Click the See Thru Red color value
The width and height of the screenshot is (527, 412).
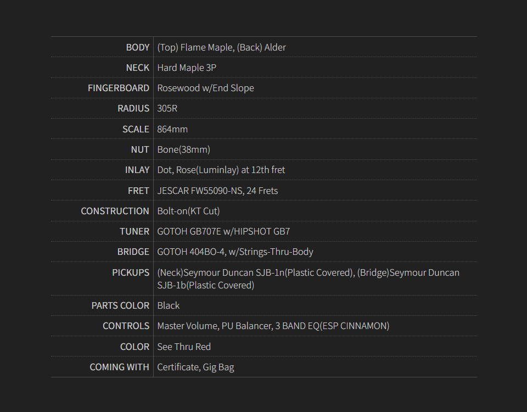coord(184,347)
